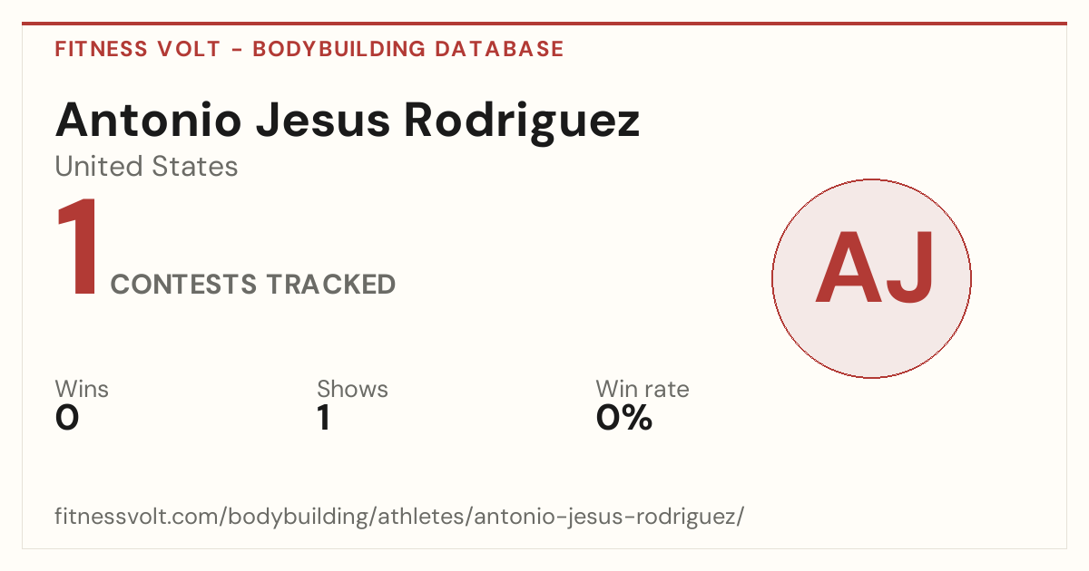1089x571 pixels.
Task: Click the red top border line
Action: pos(544,24)
